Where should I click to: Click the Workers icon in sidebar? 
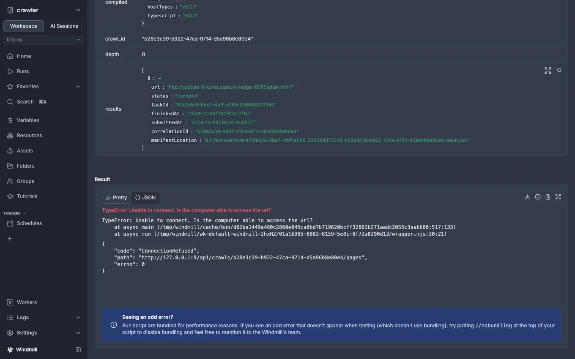tap(11, 302)
